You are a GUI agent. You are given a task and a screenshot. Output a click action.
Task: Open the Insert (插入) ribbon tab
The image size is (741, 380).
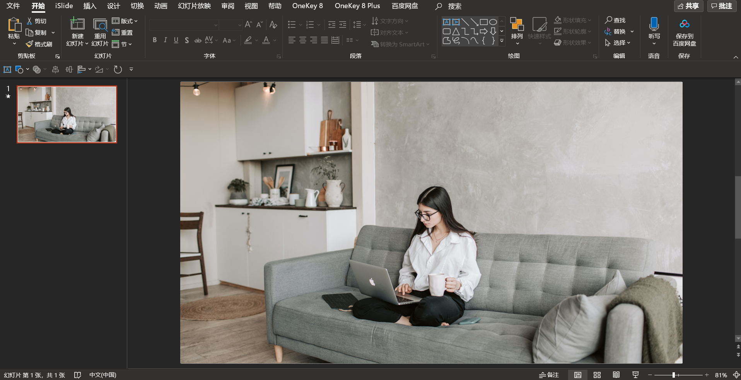coord(90,6)
